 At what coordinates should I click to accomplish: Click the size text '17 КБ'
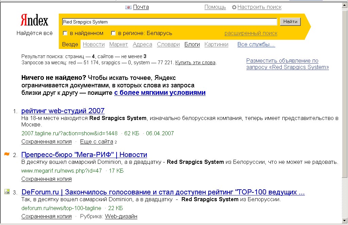coord(116,171)
